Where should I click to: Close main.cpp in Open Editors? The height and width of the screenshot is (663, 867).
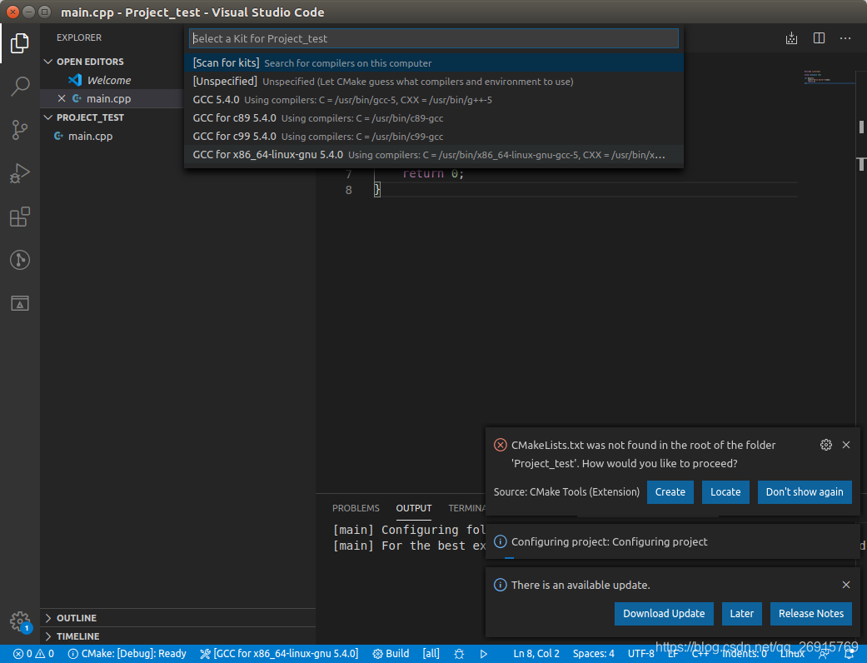(62, 98)
